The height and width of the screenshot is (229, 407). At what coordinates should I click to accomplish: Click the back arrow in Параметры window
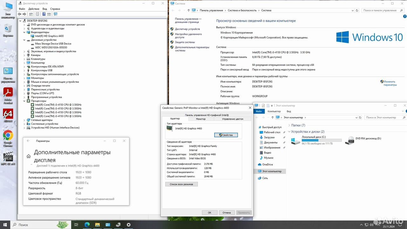coord(28,141)
